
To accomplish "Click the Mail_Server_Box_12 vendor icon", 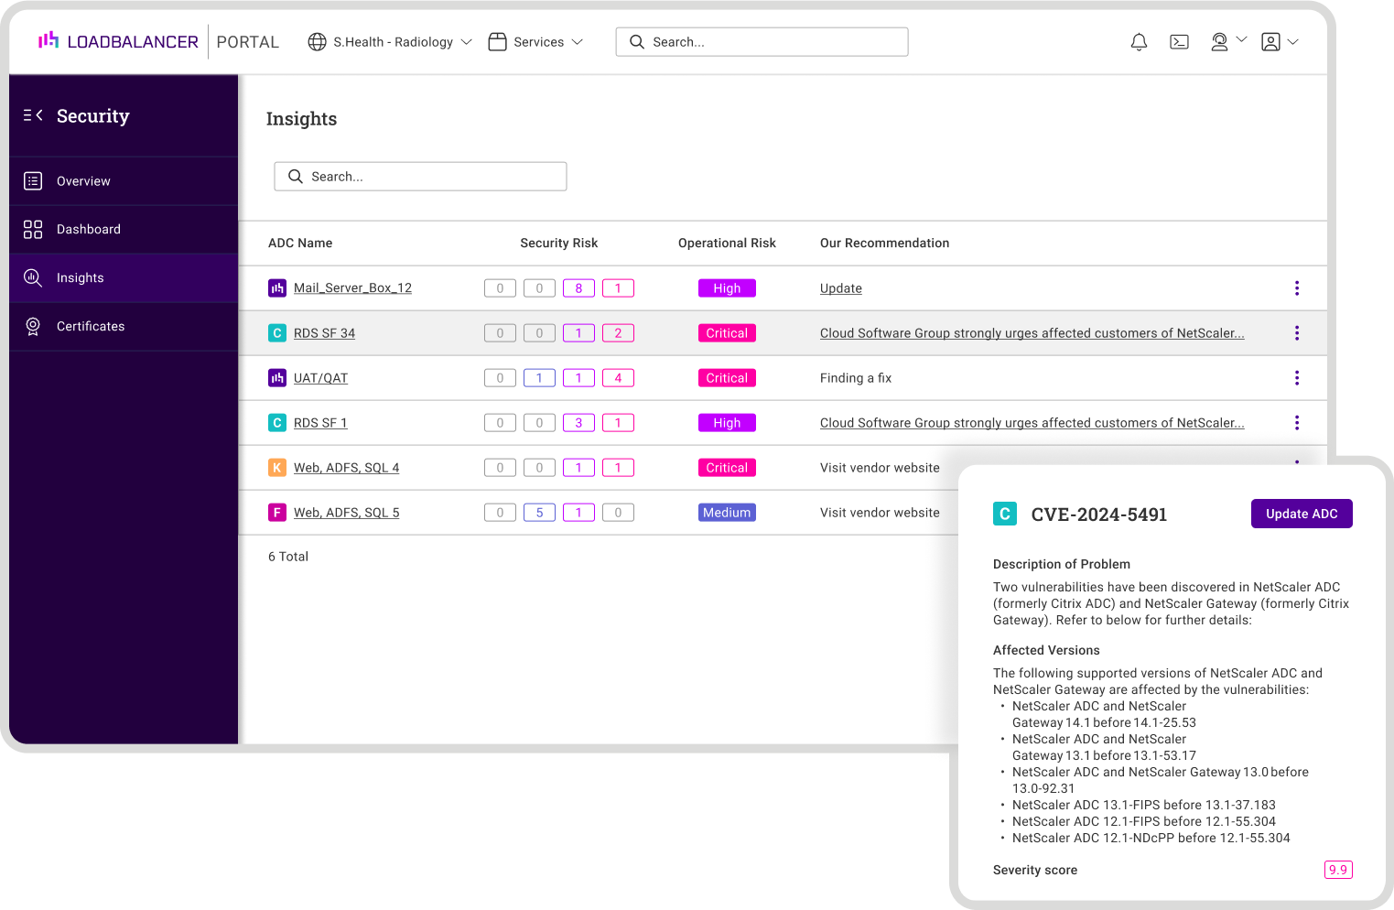I will coord(277,288).
